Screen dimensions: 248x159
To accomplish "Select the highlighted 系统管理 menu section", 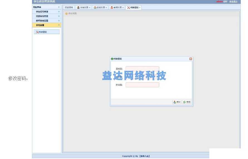I will 46,25.
